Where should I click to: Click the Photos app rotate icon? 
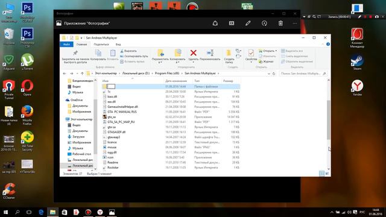264,24
